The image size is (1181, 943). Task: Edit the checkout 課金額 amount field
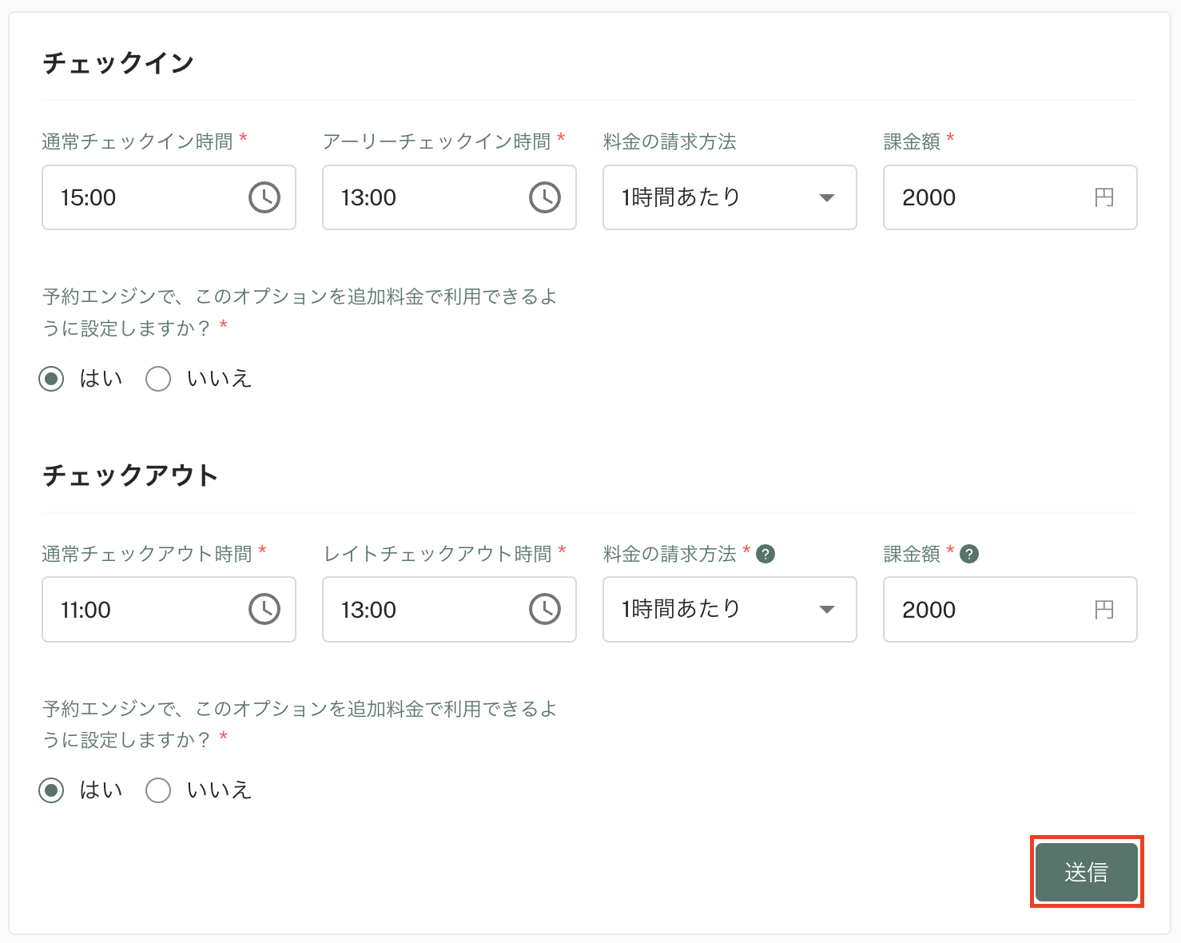1010,610
